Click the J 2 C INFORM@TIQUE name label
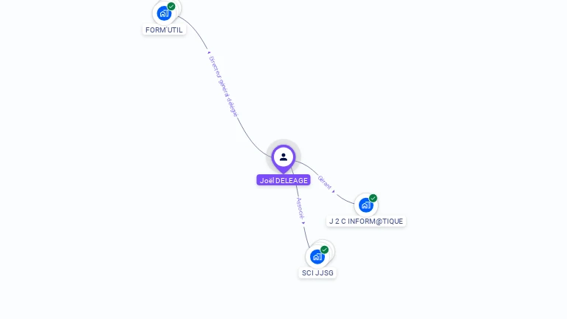The width and height of the screenshot is (567, 319). (x=366, y=222)
